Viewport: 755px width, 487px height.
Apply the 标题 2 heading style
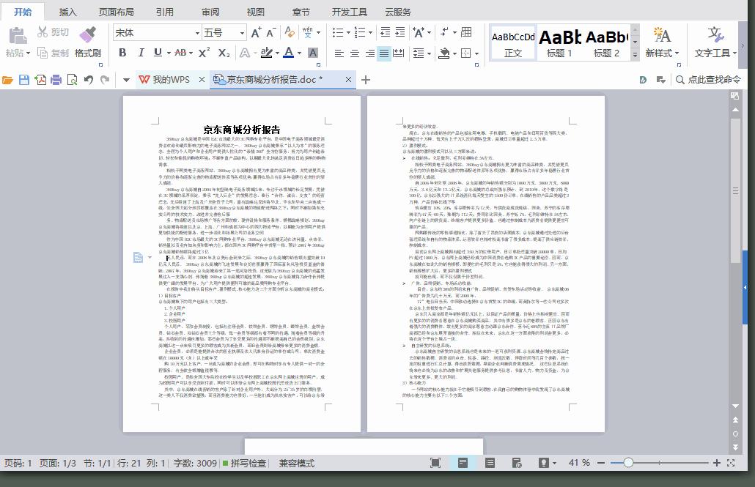pyautogui.click(x=607, y=42)
